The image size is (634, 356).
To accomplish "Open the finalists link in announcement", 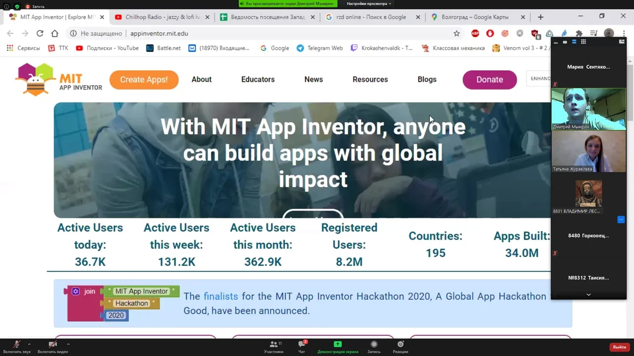I will coord(220,297).
